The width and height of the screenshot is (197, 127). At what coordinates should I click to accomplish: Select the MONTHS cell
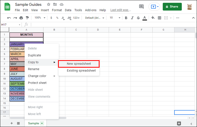pyautogui.click(x=26, y=35)
